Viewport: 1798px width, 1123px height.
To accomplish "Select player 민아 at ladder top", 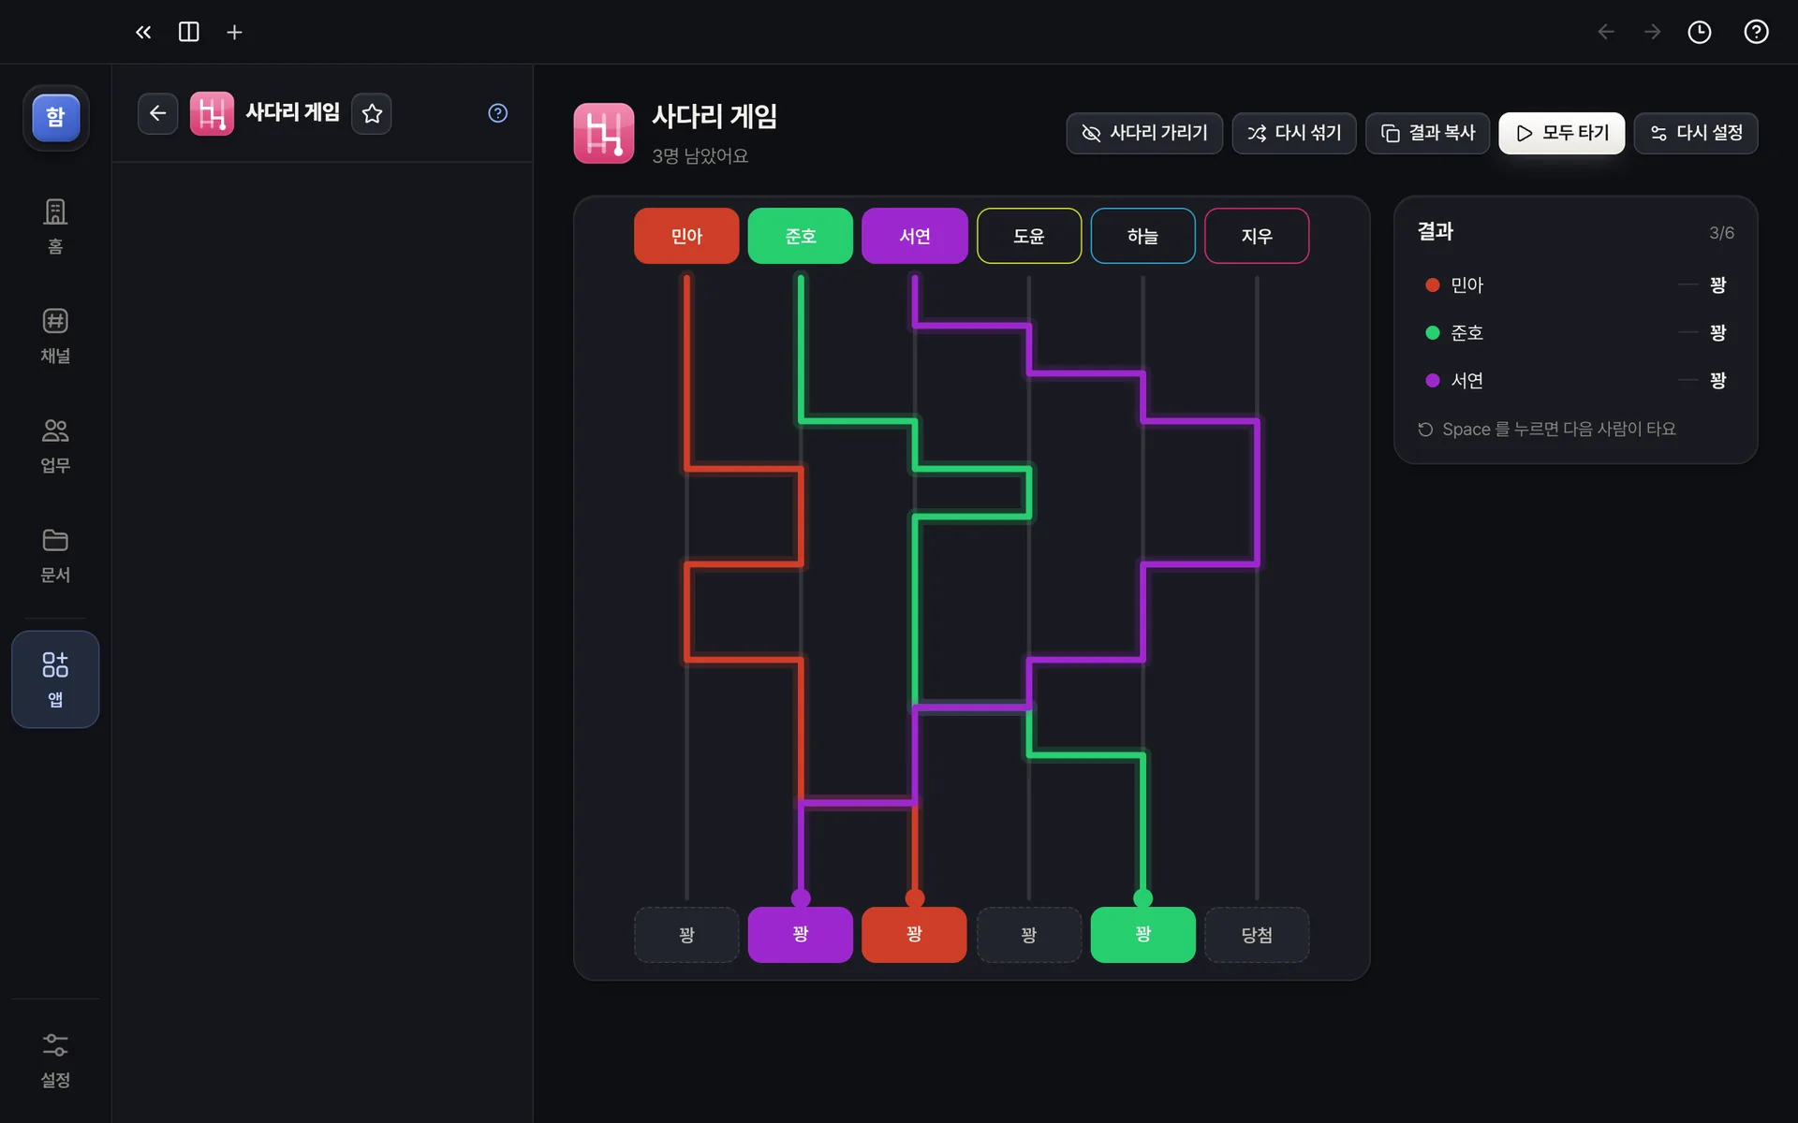I will coord(686,236).
